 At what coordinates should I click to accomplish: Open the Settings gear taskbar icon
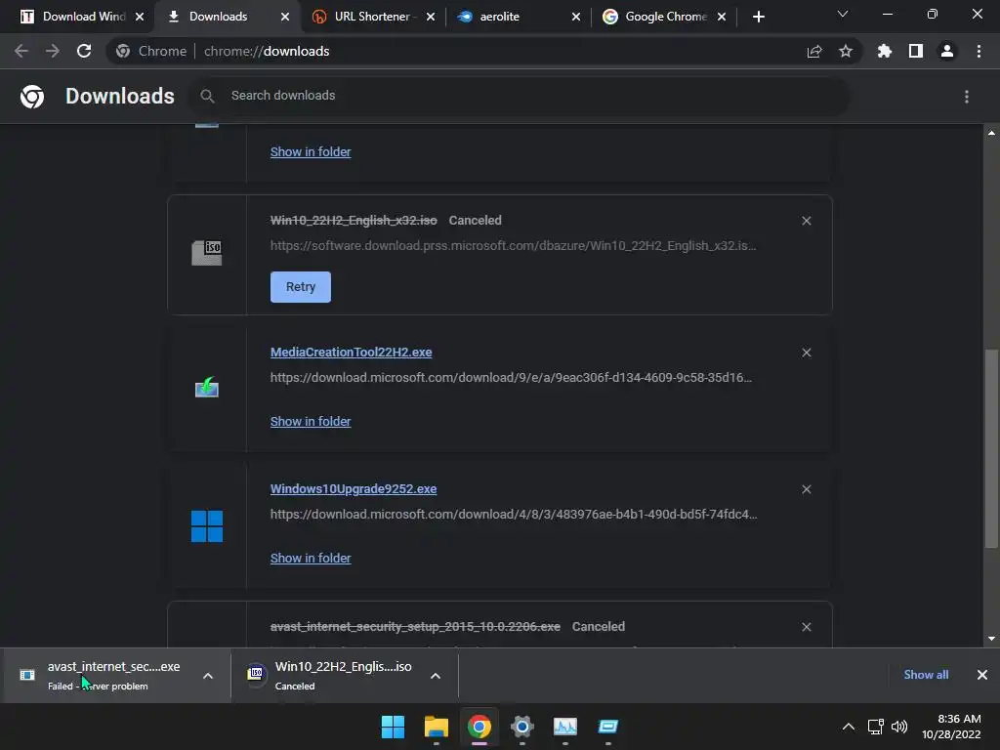521,727
